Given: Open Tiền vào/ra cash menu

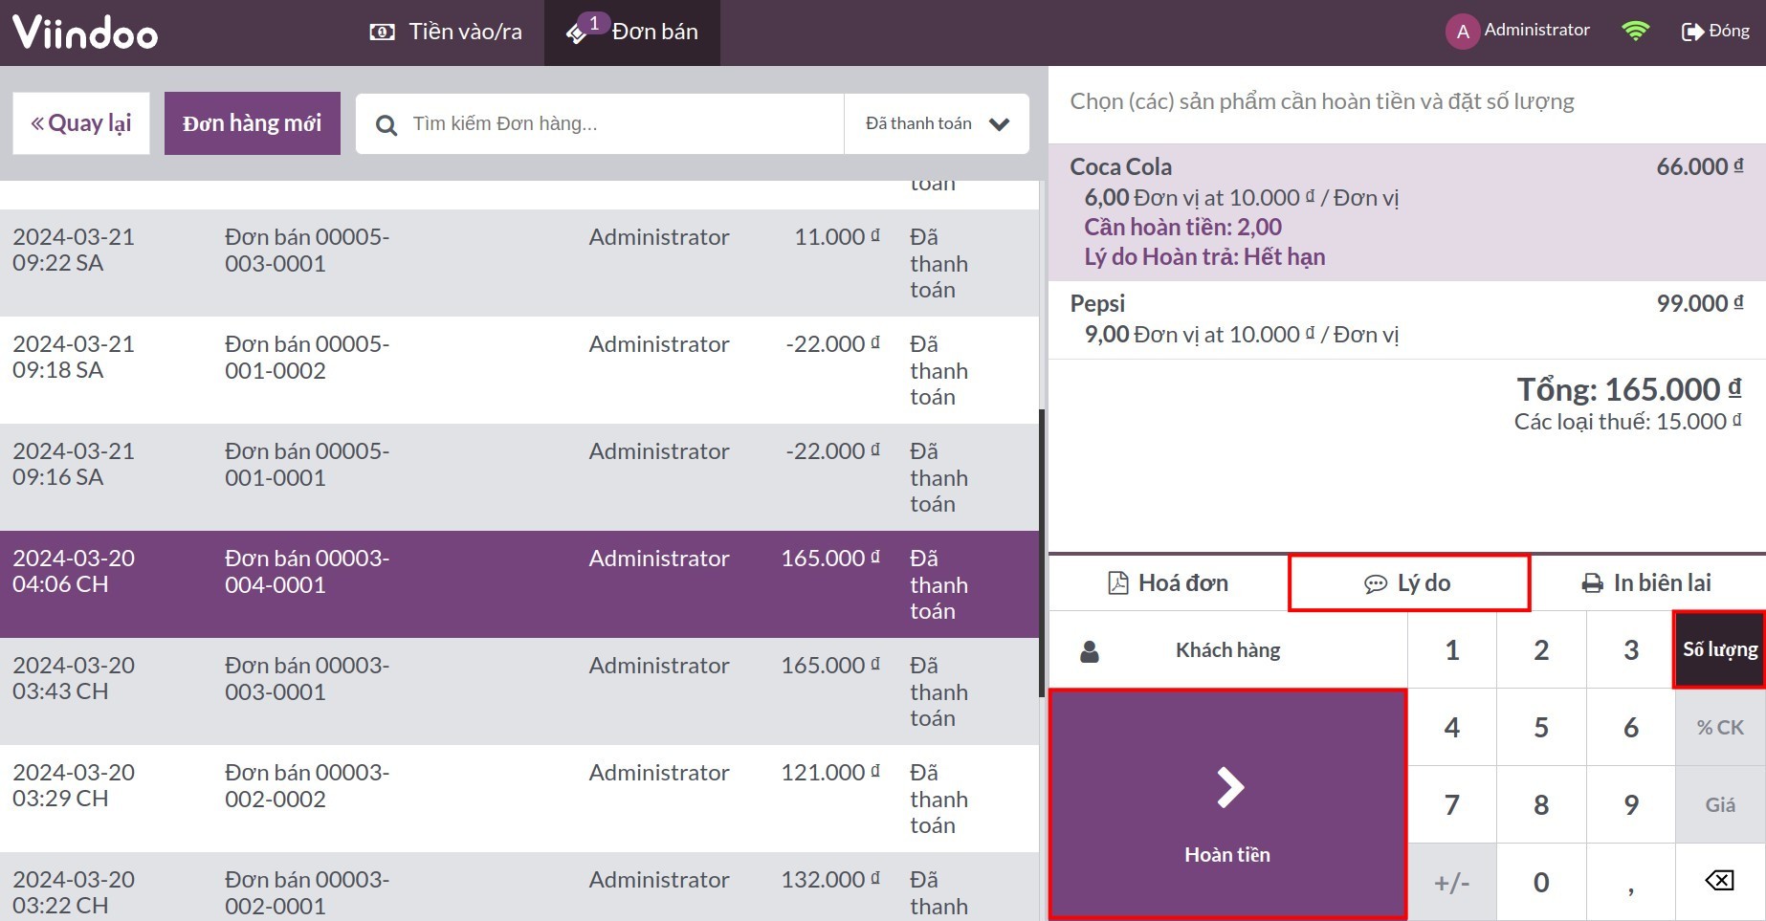Looking at the screenshot, I should pyautogui.click(x=446, y=32).
